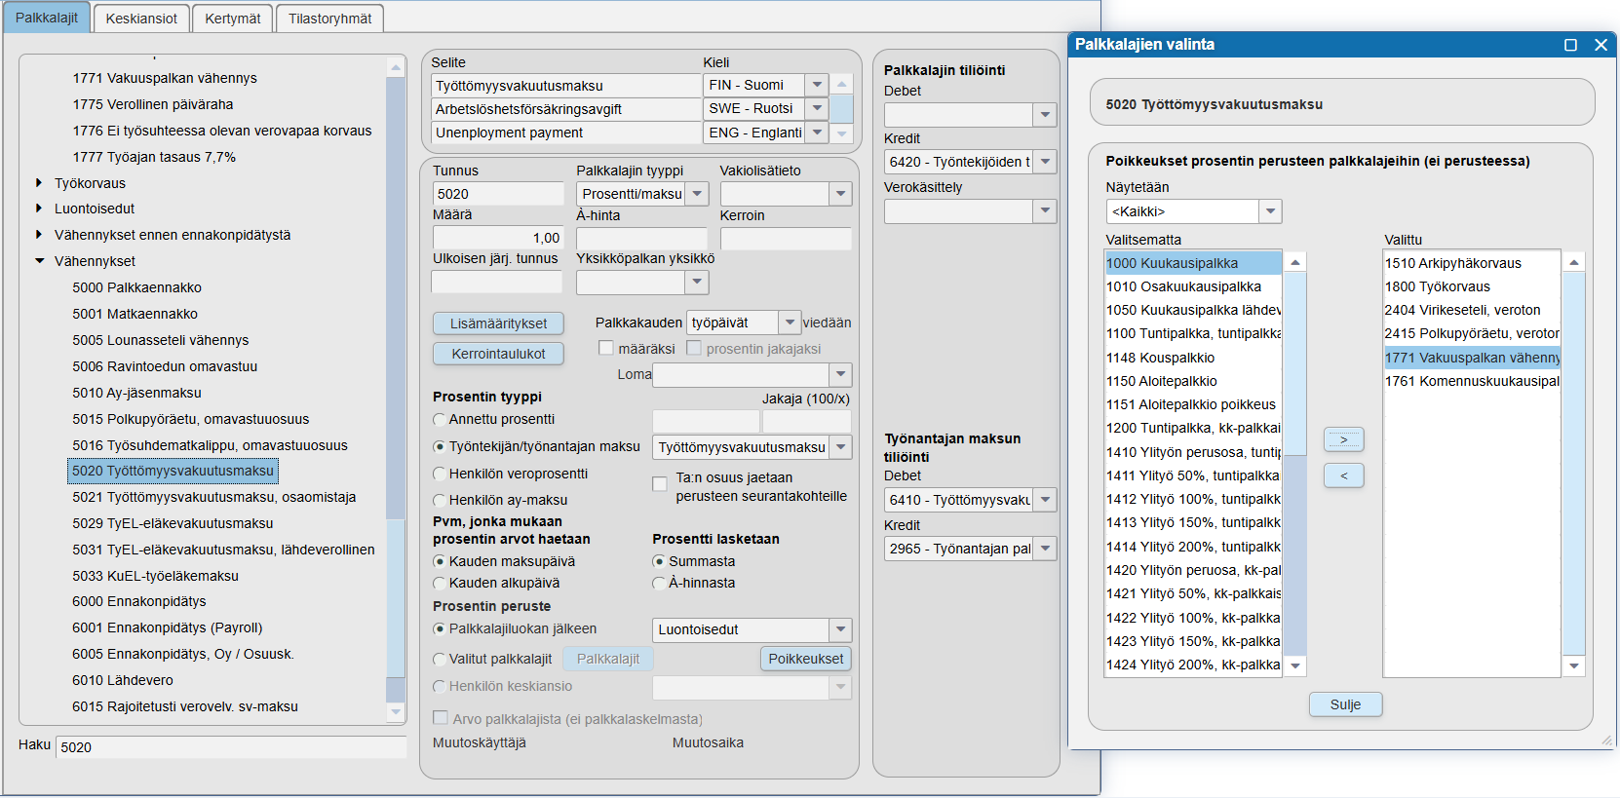Open the SWE - Ruotsi language dropdown

(x=817, y=108)
